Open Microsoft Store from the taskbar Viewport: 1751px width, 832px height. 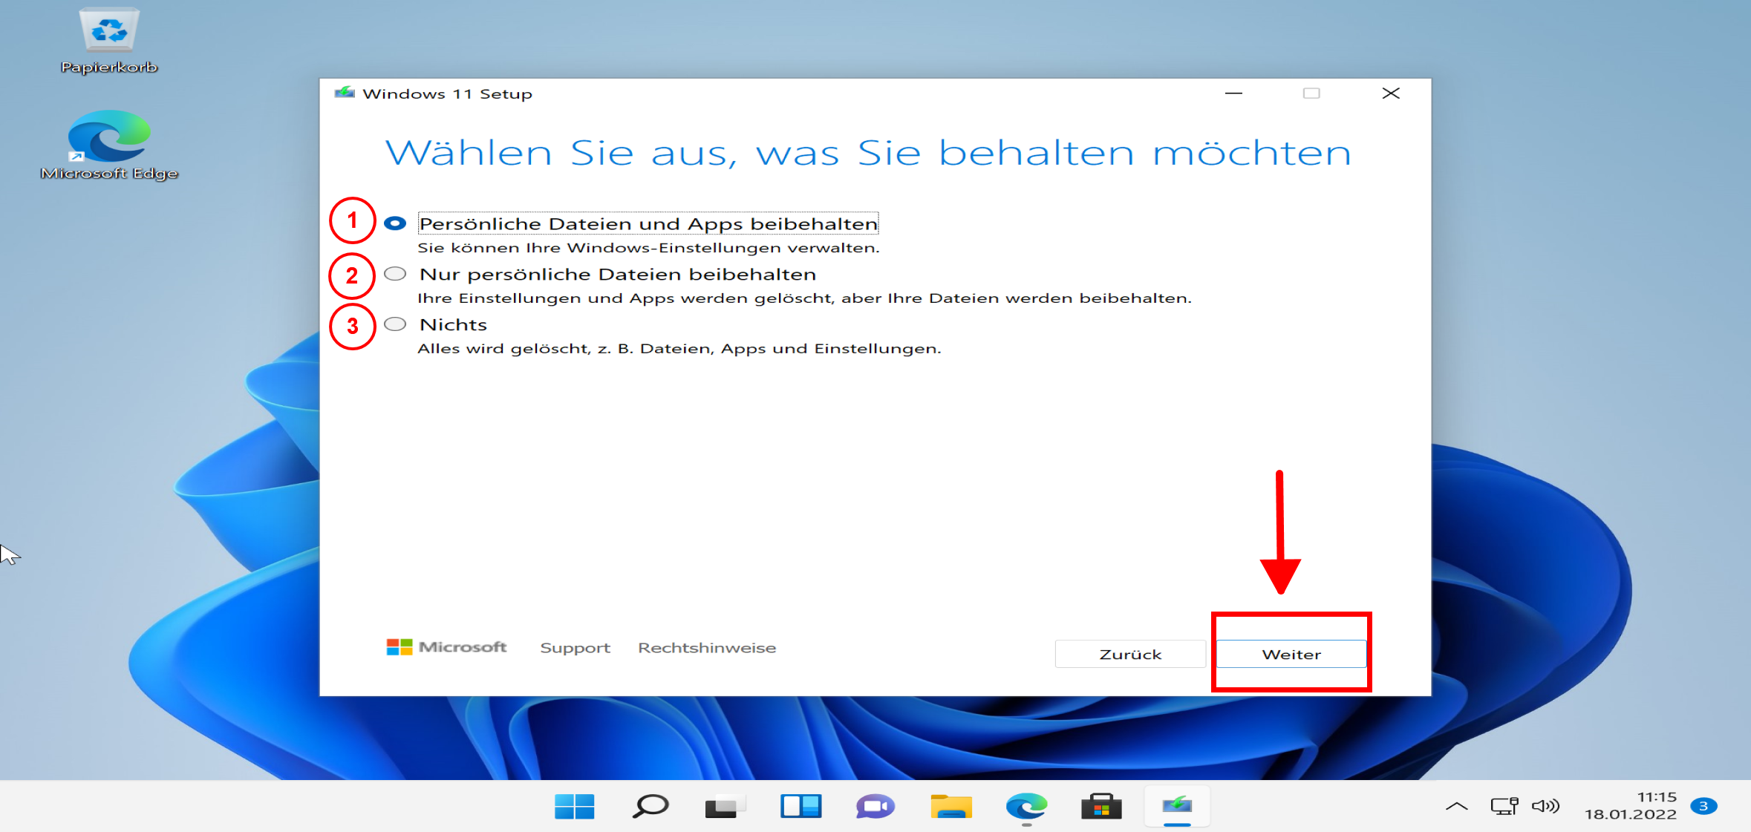pyautogui.click(x=1102, y=806)
